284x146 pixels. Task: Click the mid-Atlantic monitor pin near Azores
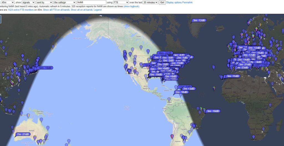tap(213, 67)
